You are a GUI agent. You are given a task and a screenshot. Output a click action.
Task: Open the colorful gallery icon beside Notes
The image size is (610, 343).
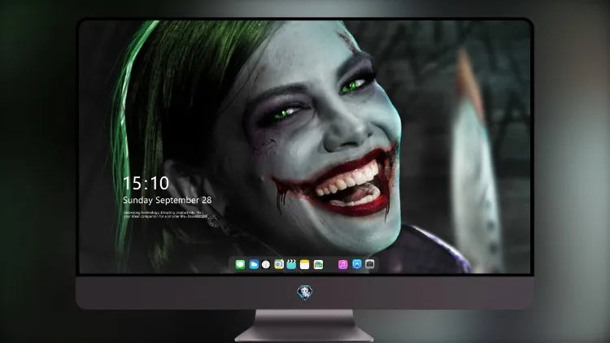pos(318,264)
